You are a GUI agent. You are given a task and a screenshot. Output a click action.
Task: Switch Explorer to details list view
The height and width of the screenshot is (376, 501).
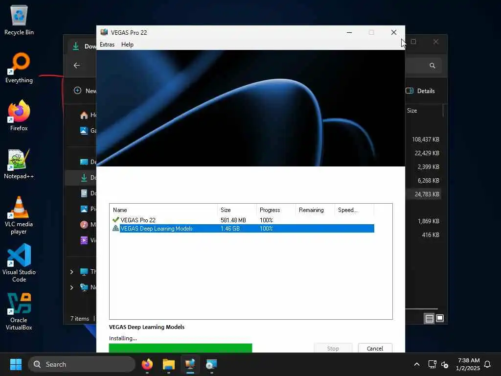coord(429,318)
